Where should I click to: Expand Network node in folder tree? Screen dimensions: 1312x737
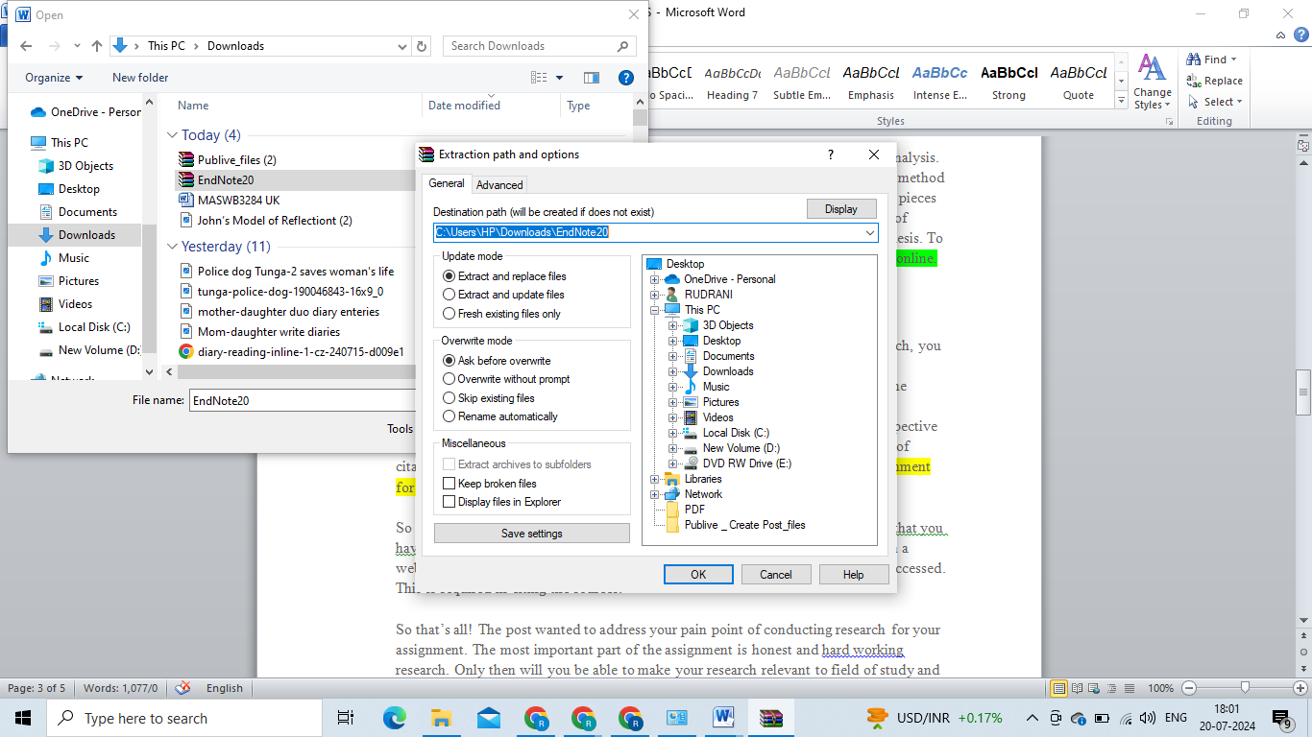tap(655, 494)
